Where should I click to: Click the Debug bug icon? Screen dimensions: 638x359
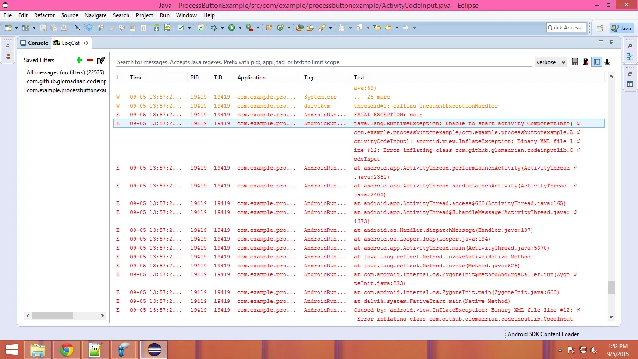click(214, 28)
